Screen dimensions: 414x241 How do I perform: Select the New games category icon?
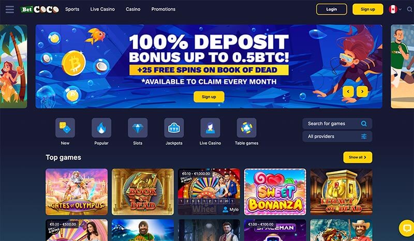pos(65,128)
